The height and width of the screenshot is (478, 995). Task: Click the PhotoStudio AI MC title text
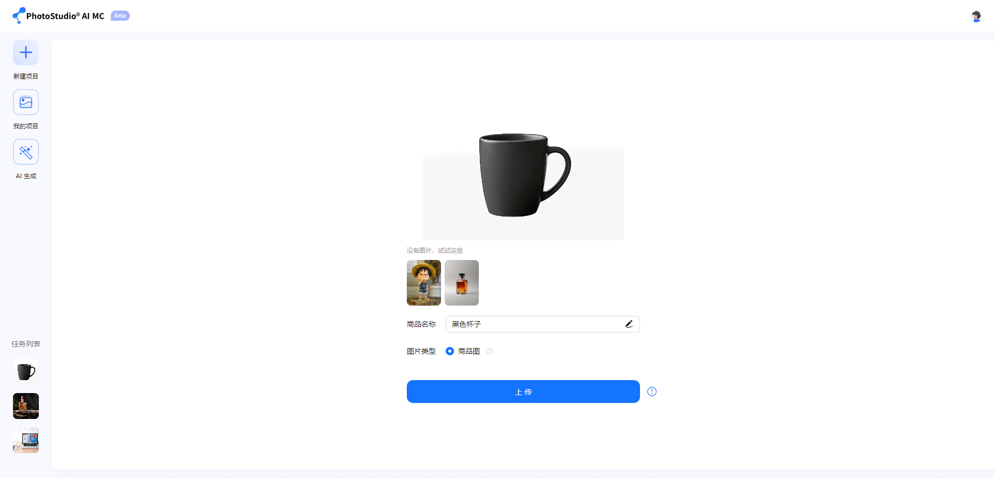click(65, 16)
